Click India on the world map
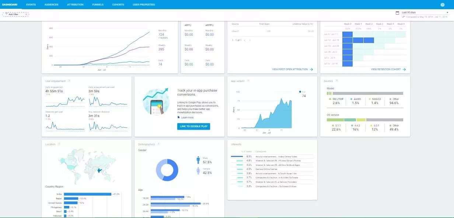 [100, 170]
